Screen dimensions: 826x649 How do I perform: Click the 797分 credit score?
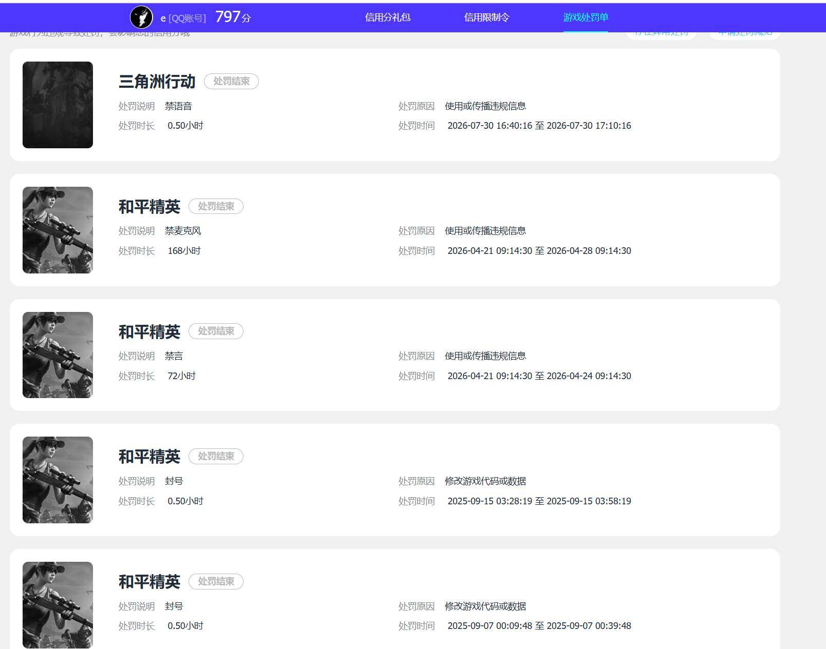pos(233,17)
